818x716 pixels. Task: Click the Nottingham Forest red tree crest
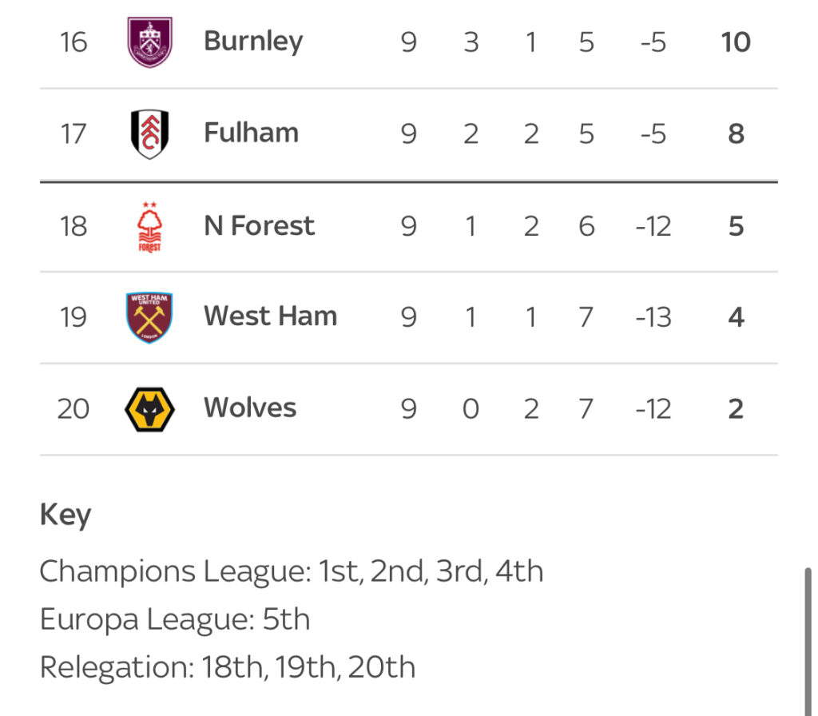(x=149, y=226)
